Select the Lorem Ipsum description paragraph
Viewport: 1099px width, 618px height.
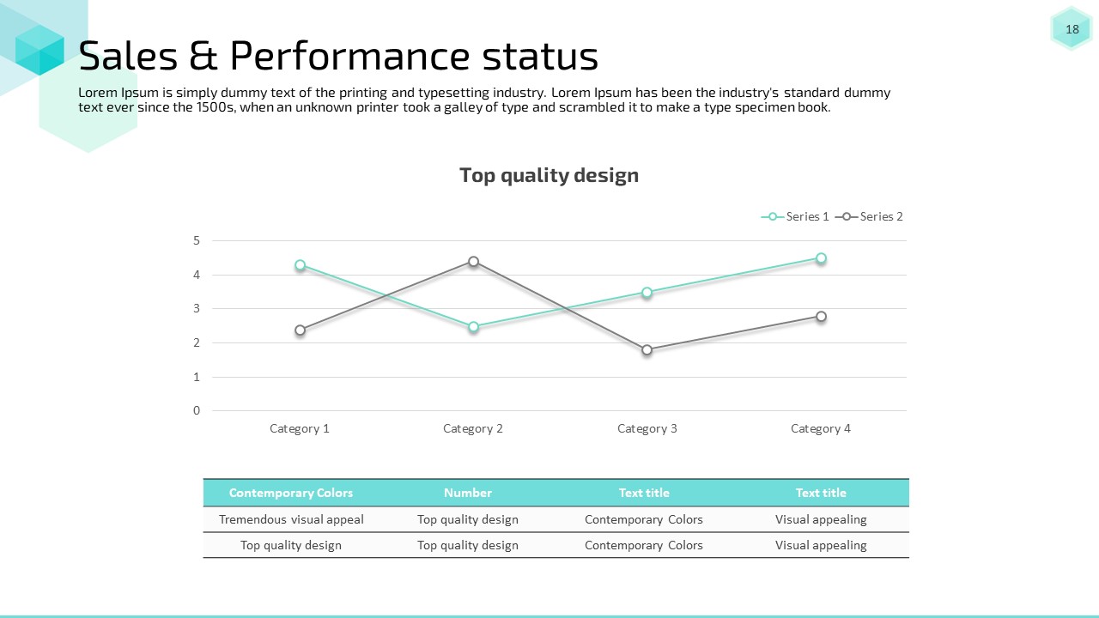484,100
